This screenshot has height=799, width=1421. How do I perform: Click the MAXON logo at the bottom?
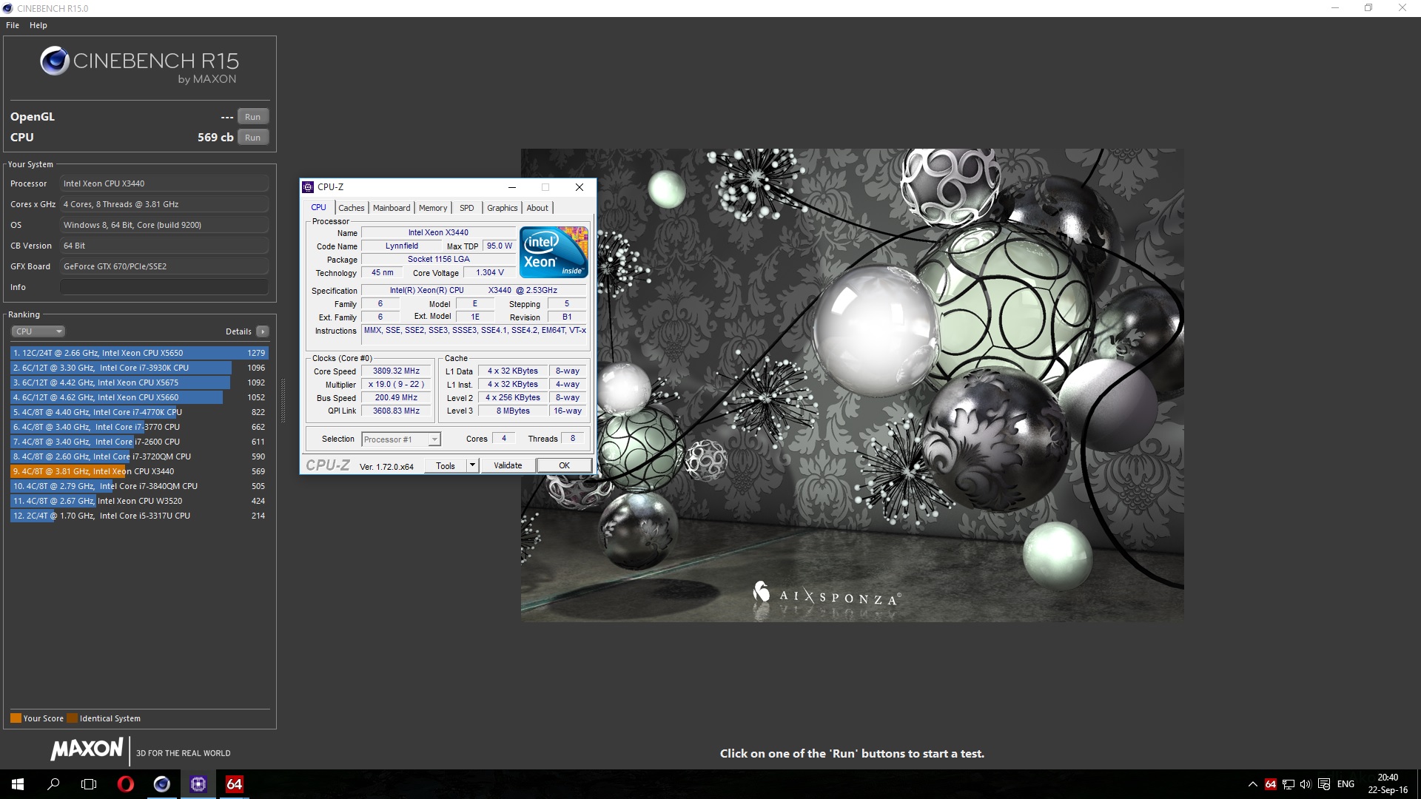(x=87, y=749)
